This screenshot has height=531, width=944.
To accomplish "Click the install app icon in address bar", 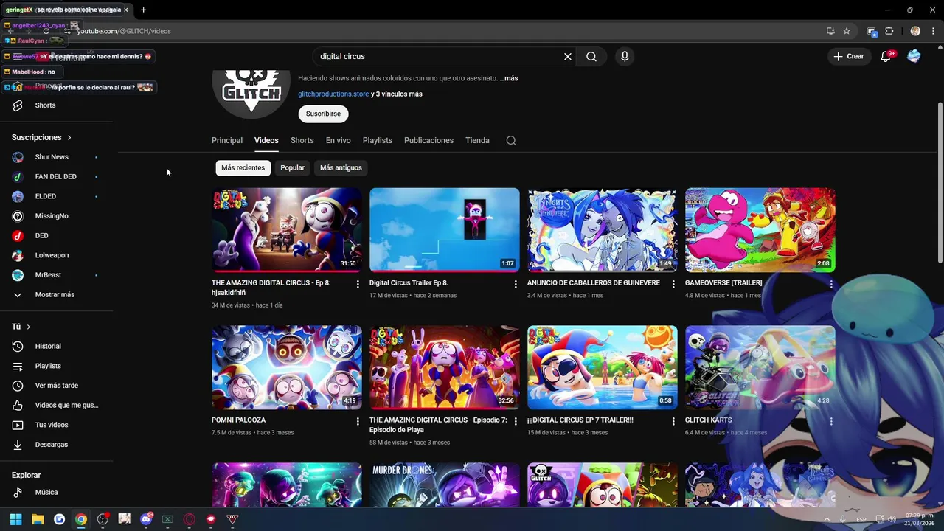I will [x=830, y=31].
